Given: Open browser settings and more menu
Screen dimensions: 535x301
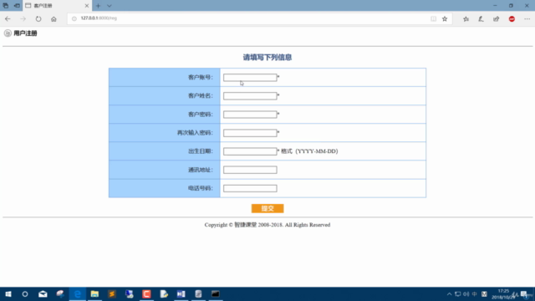Looking at the screenshot, I should coord(527,18).
